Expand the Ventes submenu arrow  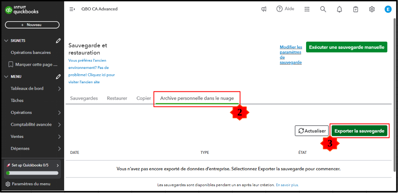[x=59, y=137]
